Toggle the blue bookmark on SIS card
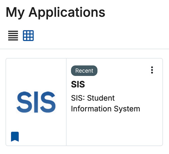This screenshot has height=154, width=169. point(15,136)
